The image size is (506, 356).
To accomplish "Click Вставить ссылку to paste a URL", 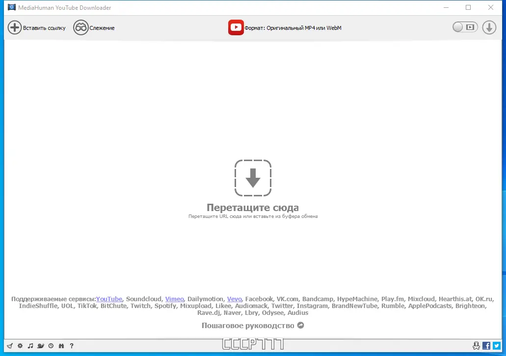I will click(37, 27).
